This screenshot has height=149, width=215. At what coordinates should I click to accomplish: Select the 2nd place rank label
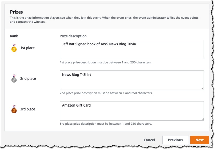click(x=28, y=79)
